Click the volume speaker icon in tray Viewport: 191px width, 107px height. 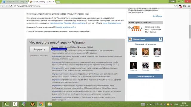151,104
